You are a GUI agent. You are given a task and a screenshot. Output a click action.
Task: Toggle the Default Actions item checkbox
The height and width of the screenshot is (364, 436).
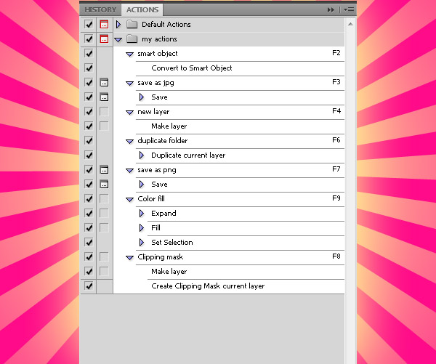[89, 25]
